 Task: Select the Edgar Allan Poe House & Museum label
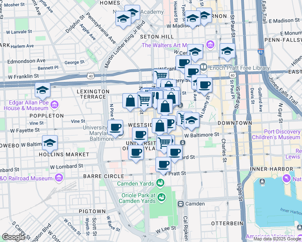pos(26,105)
